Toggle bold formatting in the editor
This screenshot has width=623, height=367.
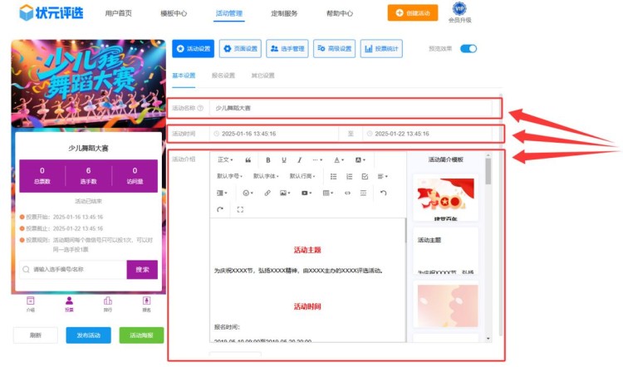pos(268,159)
